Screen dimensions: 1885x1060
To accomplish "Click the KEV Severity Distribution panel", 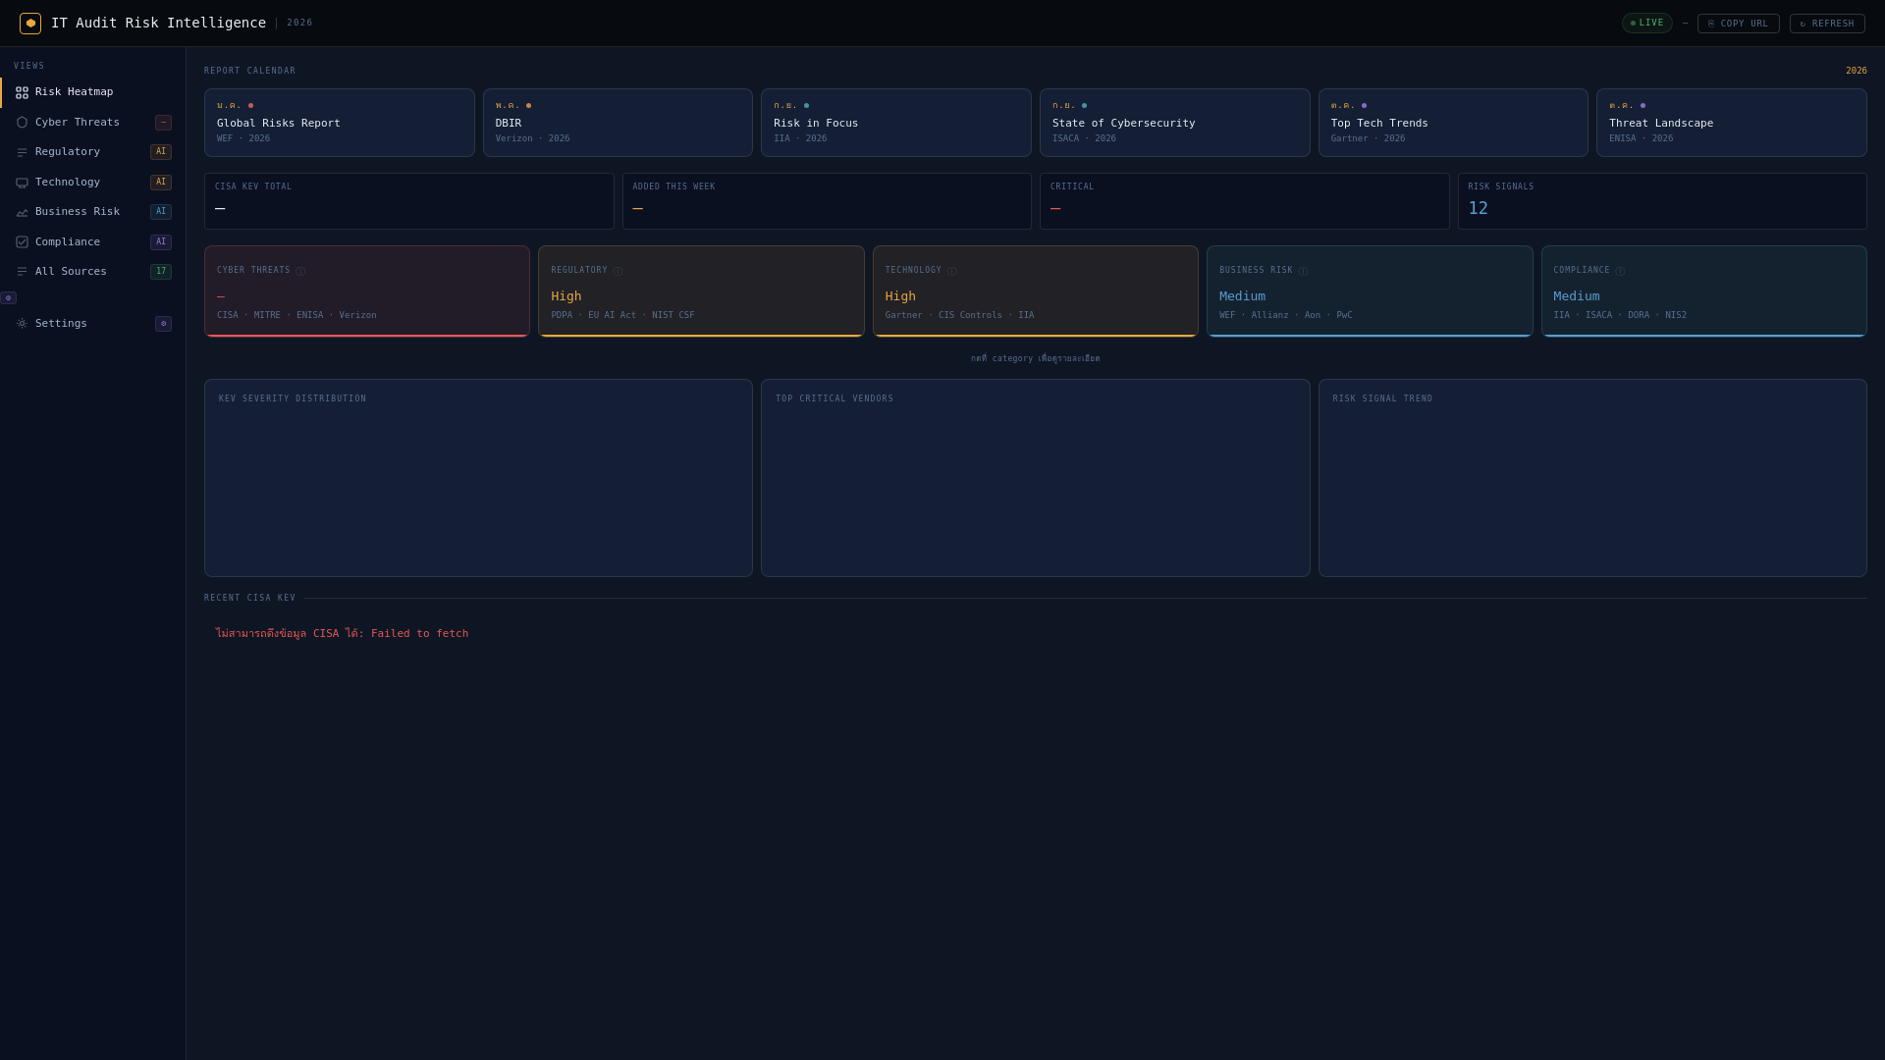I will pyautogui.click(x=478, y=478).
